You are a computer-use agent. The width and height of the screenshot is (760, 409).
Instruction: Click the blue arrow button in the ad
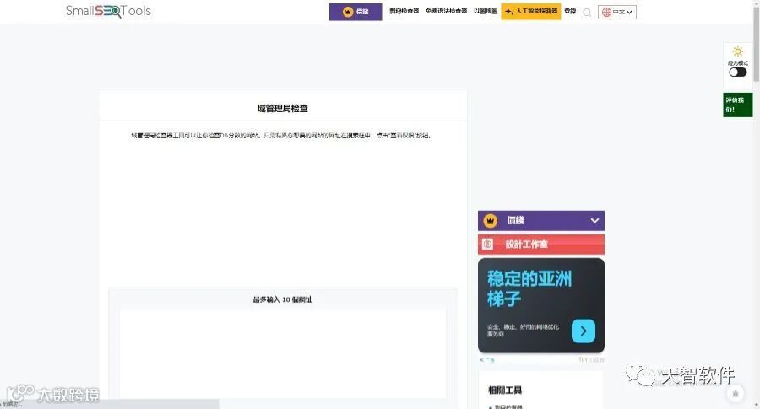point(583,331)
